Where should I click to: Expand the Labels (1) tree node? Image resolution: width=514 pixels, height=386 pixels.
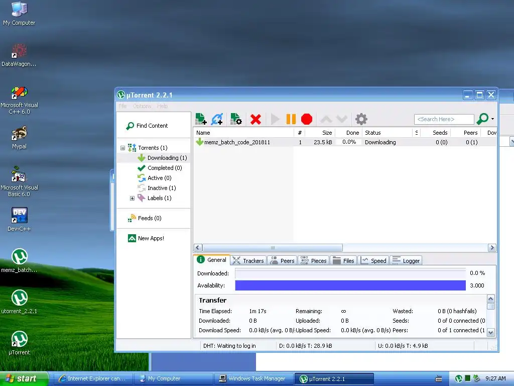point(132,198)
